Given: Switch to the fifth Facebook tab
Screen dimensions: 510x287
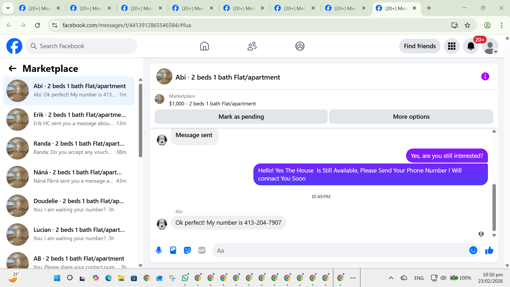Looking at the screenshot, I should pyautogui.click(x=244, y=8).
